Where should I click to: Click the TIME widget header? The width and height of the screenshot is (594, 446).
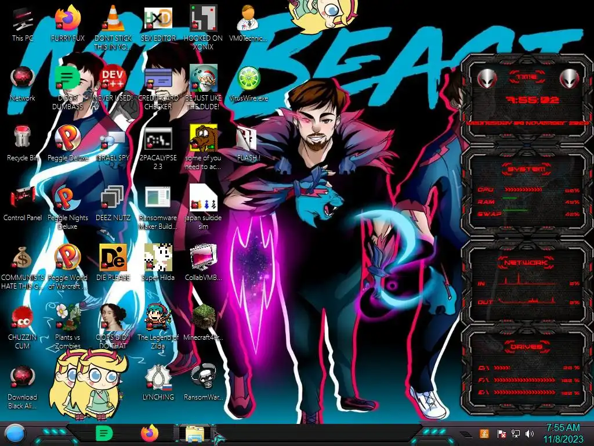point(527,77)
